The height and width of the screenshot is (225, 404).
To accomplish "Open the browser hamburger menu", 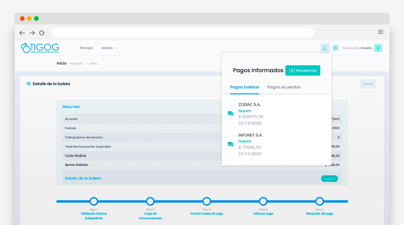I will [x=381, y=32].
